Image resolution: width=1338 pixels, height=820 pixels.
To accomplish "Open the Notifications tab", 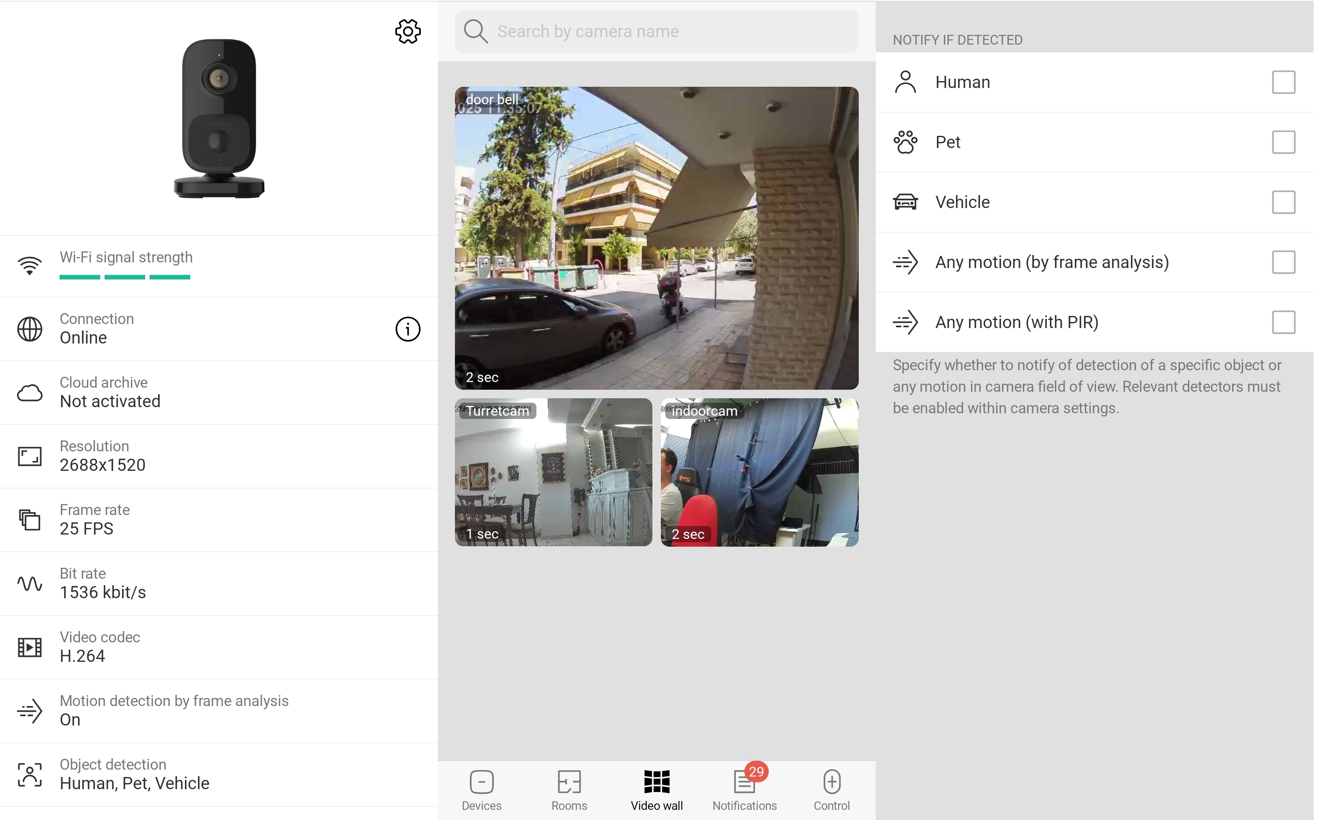I will click(x=744, y=790).
